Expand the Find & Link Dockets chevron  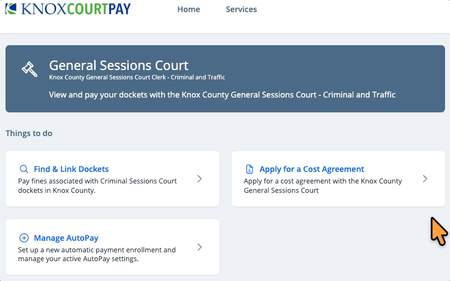click(200, 179)
